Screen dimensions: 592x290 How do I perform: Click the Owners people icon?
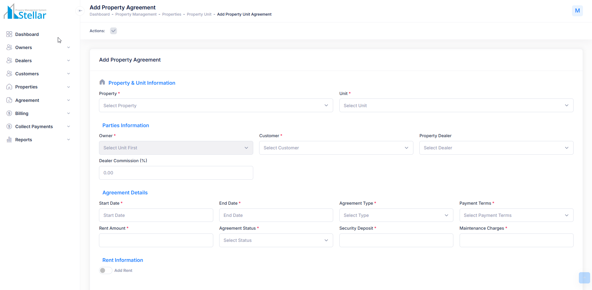coord(9,47)
